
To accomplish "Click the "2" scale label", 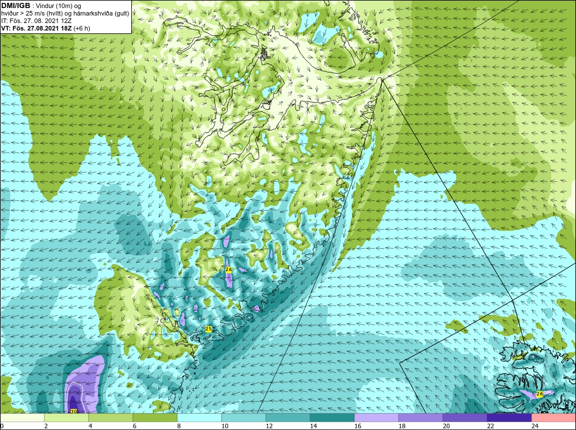I will (46, 426).
